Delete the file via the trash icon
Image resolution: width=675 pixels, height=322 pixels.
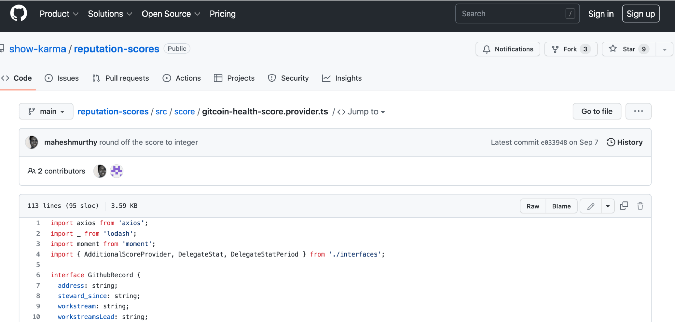click(x=640, y=206)
